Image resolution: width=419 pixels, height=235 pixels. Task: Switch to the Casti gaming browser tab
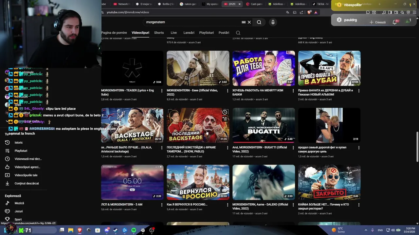click(254, 4)
